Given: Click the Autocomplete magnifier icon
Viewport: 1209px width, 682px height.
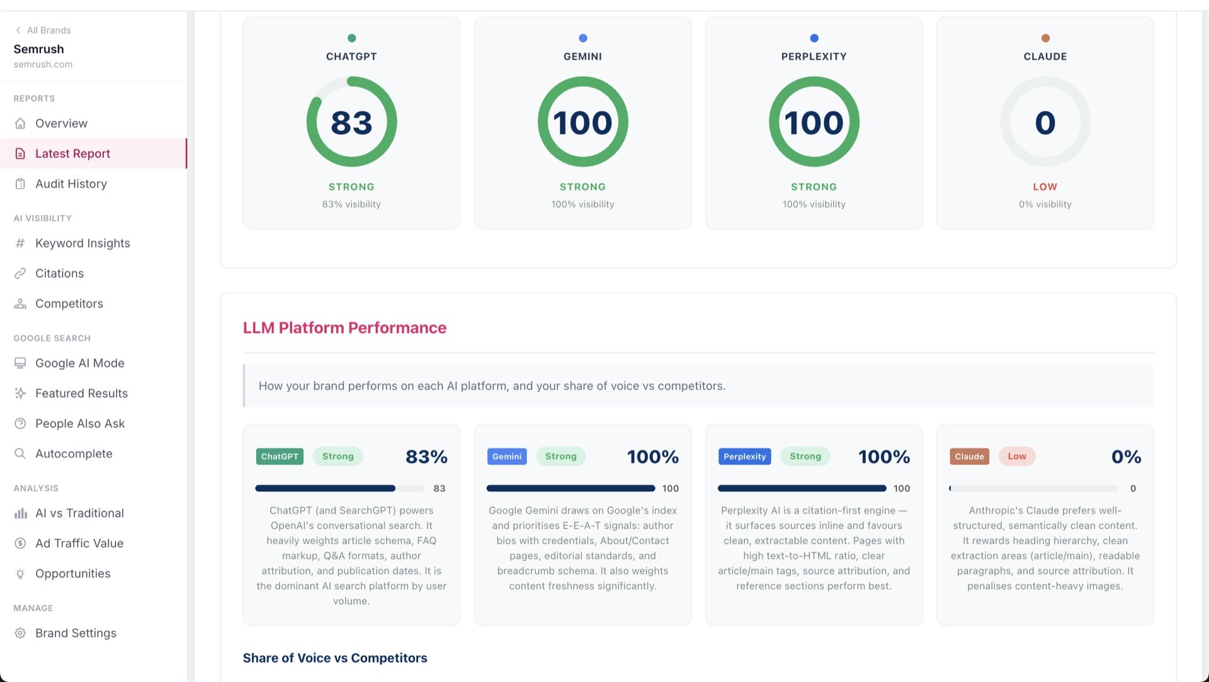Looking at the screenshot, I should click(20, 454).
